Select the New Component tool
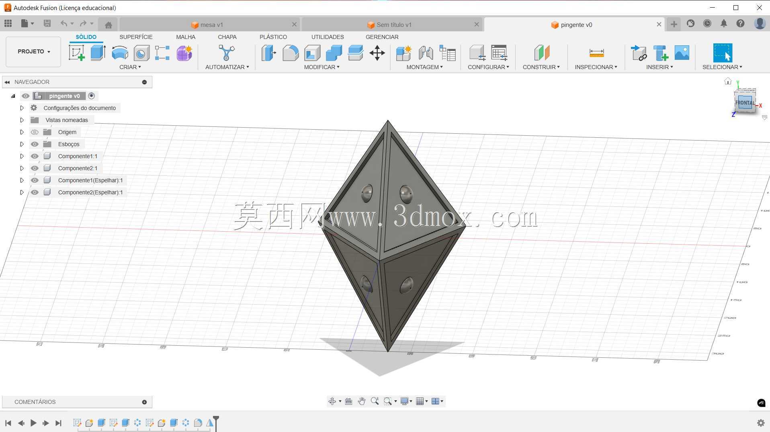 404,53
